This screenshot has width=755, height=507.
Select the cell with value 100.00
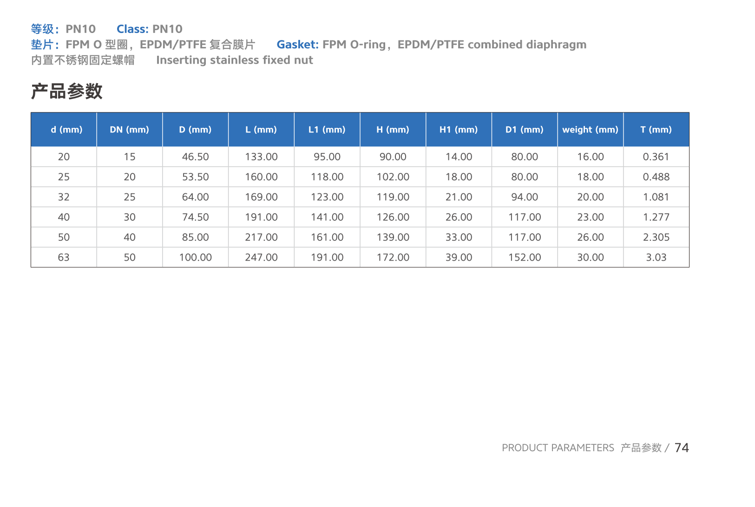point(196,257)
